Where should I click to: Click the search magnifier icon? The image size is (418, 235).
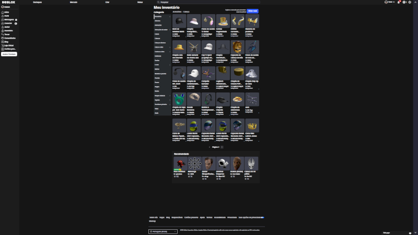[x=158, y=2]
